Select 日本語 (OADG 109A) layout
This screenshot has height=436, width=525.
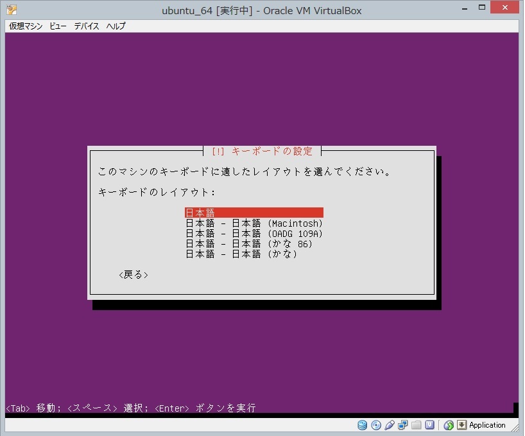(254, 233)
